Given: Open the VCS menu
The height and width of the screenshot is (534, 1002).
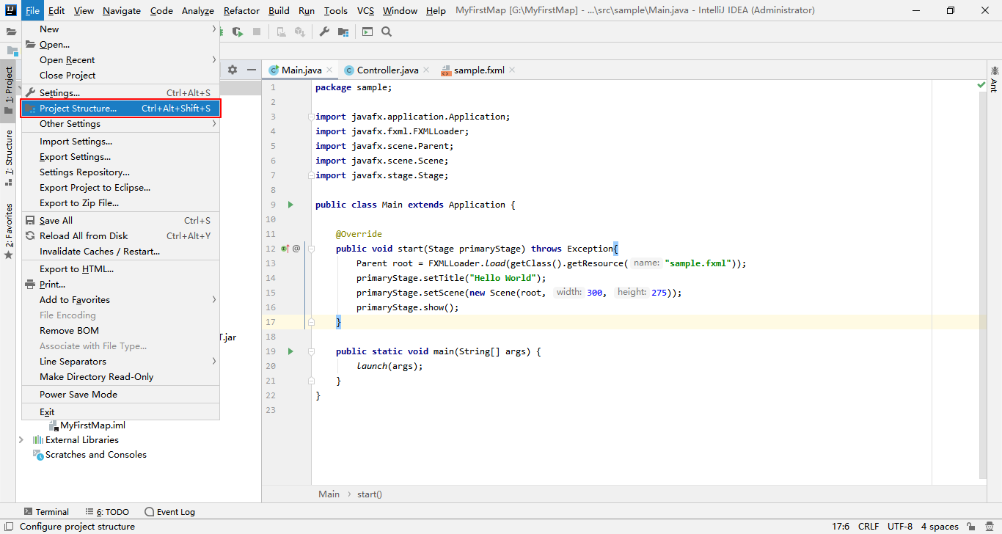Looking at the screenshot, I should point(365,10).
